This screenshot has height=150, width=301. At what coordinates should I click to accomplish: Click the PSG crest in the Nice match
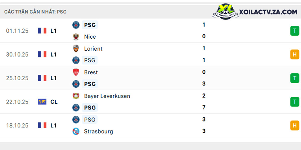[x=76, y=25]
